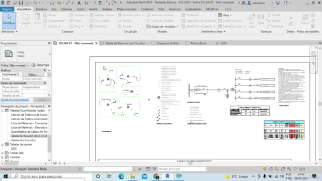Select QDC under Tabelas de painéis
Viewport: 322px width, 181px height.
[14, 149]
